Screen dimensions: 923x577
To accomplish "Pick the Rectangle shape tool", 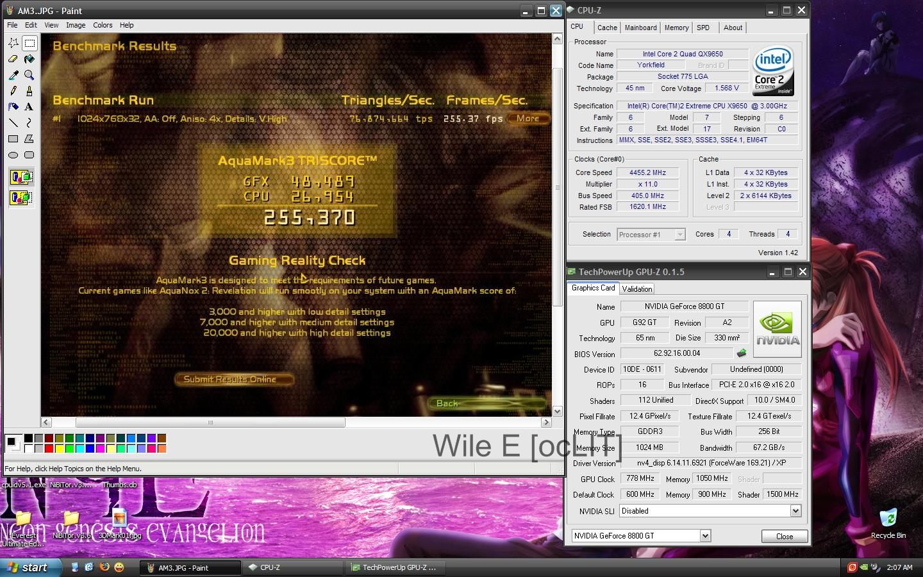I will click(x=13, y=138).
